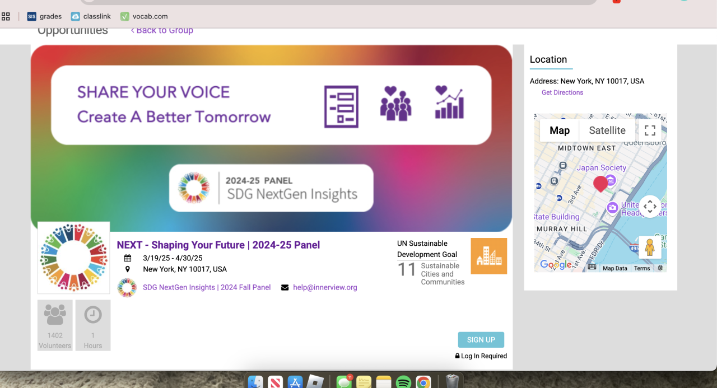Image resolution: width=717 pixels, height=388 pixels.
Task: Open Get Directions link
Action: 562,92
